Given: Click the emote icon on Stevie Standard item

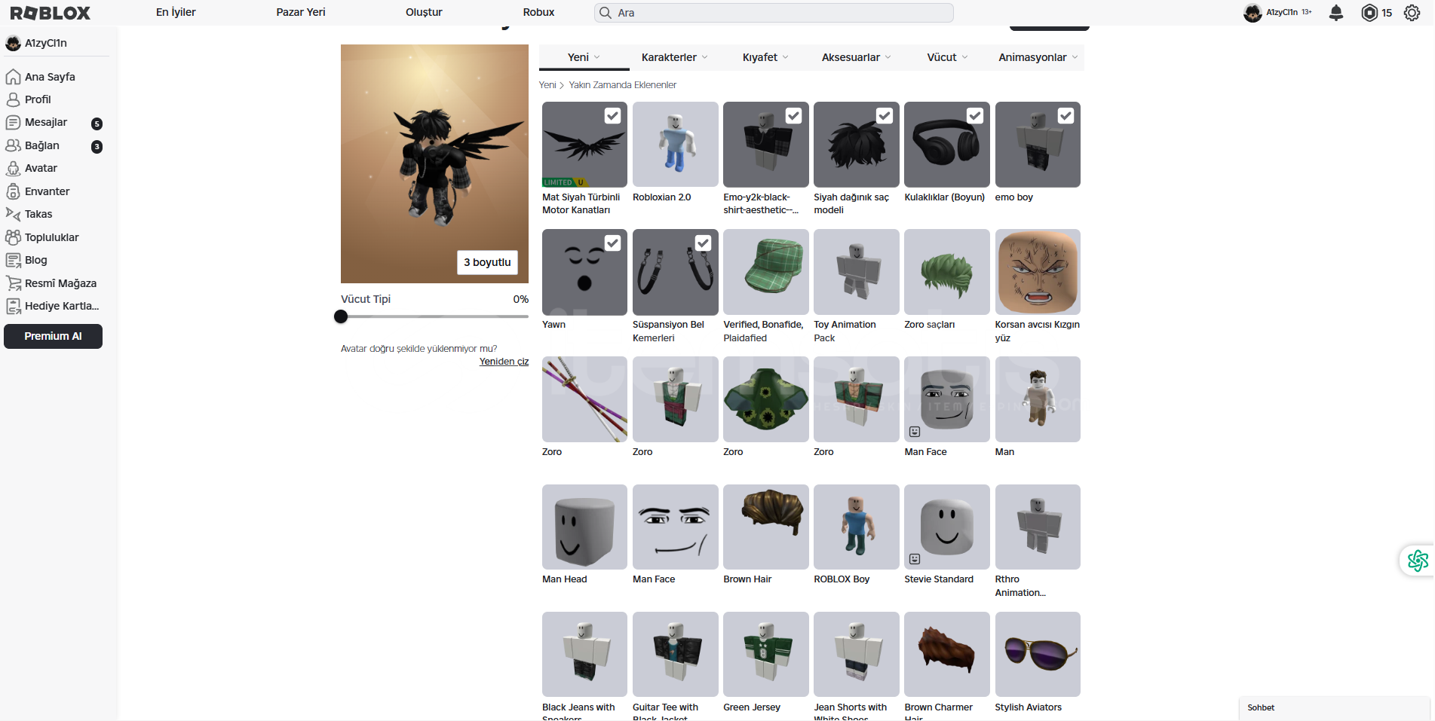Looking at the screenshot, I should point(915,559).
